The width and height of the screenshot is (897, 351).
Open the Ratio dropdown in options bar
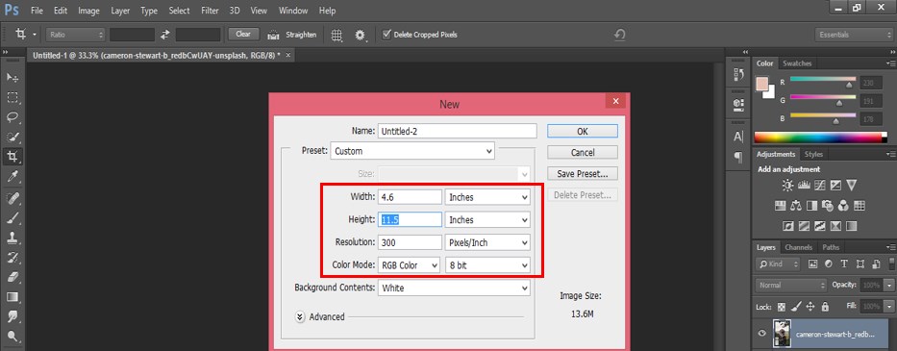(76, 35)
